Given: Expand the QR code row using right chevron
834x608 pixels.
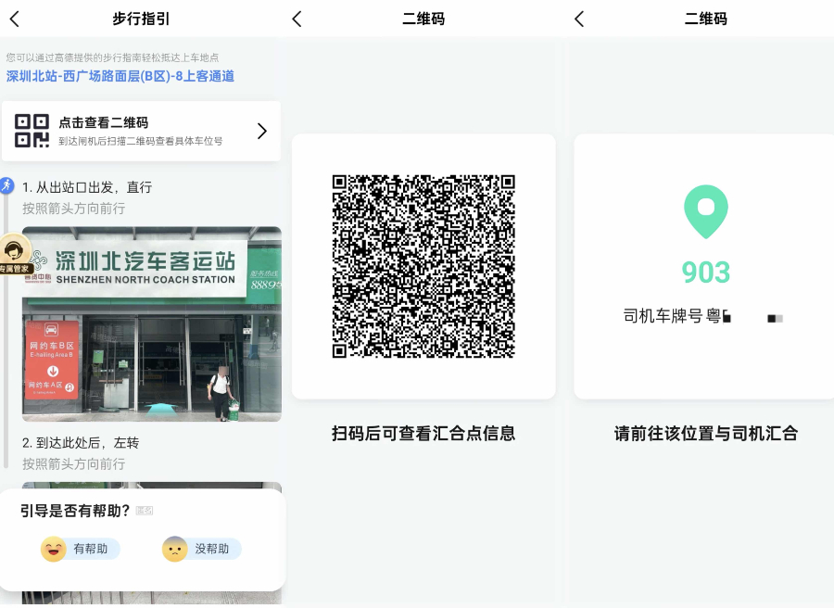Looking at the screenshot, I should tap(261, 131).
